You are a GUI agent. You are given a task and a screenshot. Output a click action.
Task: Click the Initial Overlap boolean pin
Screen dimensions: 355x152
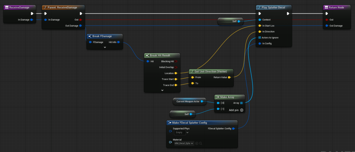click(x=176, y=67)
